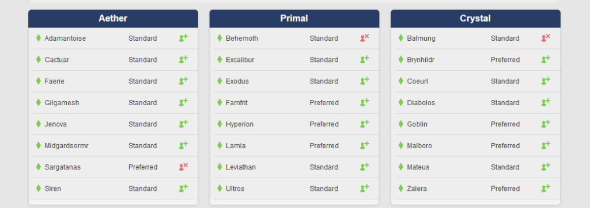Viewport: 590px width, 208px height.
Task: Select the Crystal data center header
Action: [x=475, y=18]
